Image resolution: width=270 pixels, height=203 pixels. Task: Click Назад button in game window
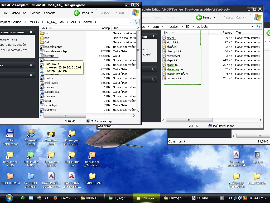point(81,13)
